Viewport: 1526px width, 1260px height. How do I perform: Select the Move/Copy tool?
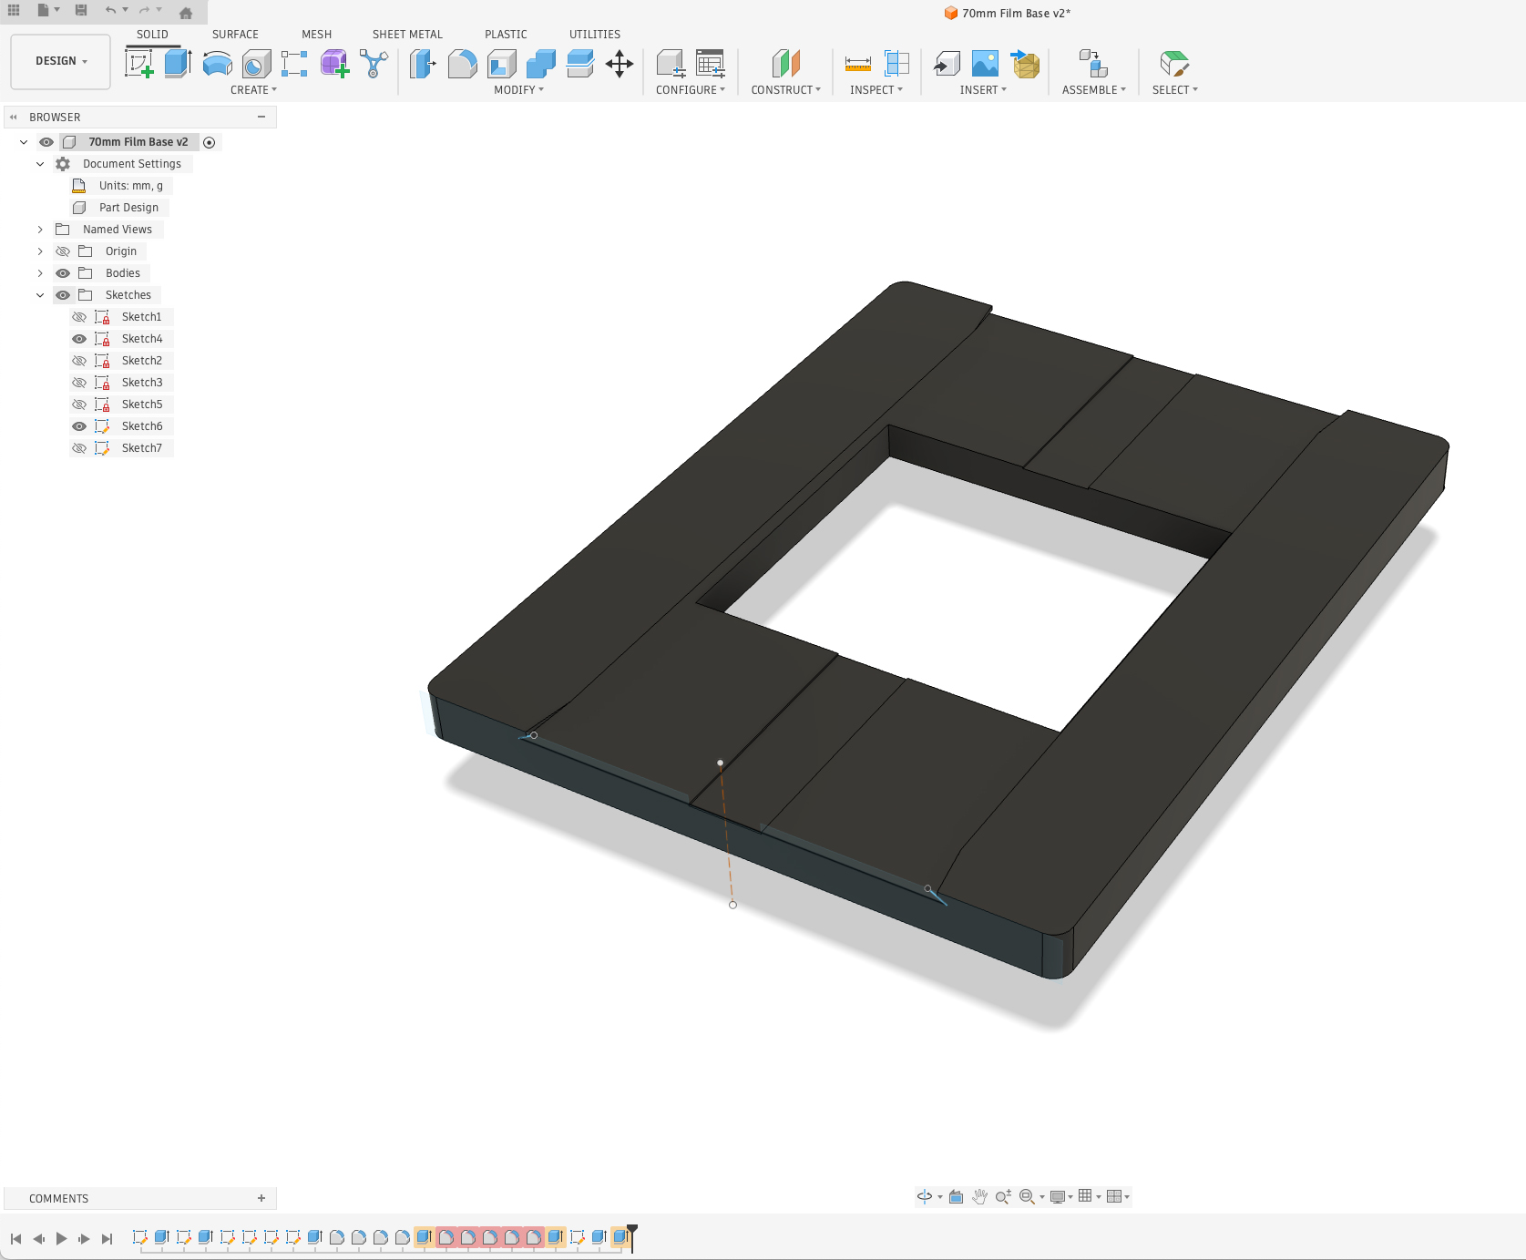click(620, 64)
